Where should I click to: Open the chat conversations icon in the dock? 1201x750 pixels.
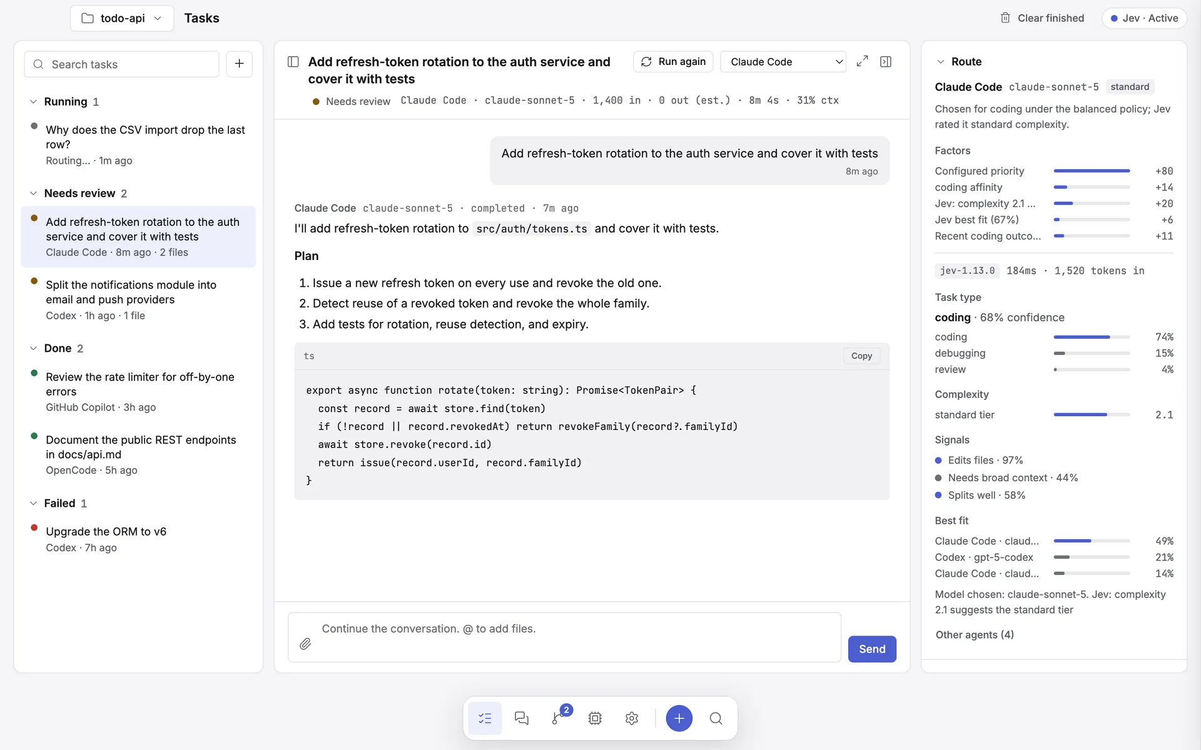click(522, 718)
